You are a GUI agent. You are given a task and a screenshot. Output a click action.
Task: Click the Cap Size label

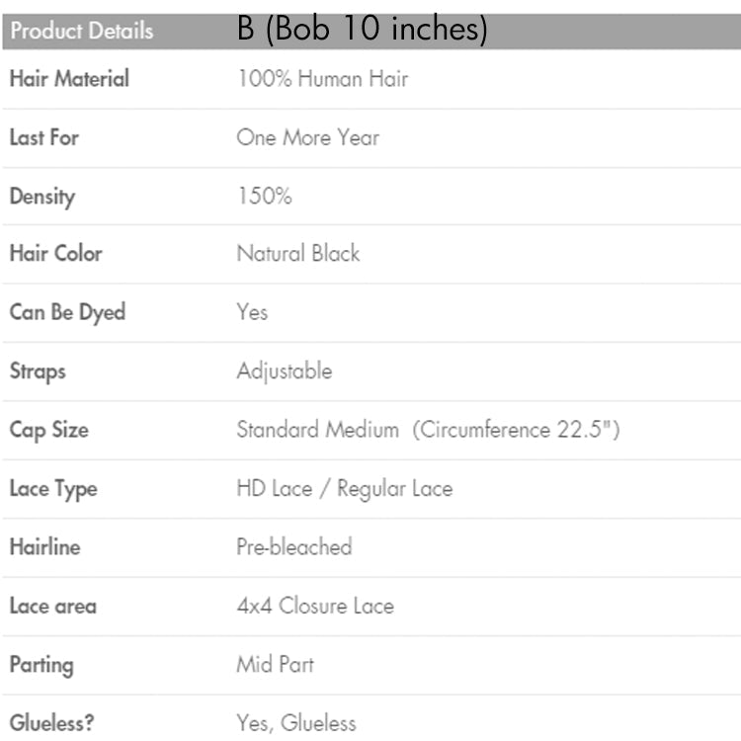[48, 430]
